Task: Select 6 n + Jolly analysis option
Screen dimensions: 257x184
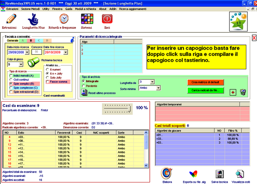Action: coord(47,73)
